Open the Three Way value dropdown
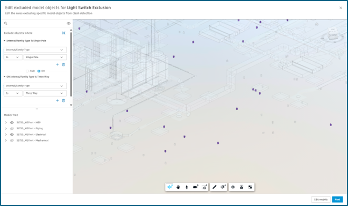The height and width of the screenshot is (206, 348). click(x=45, y=93)
